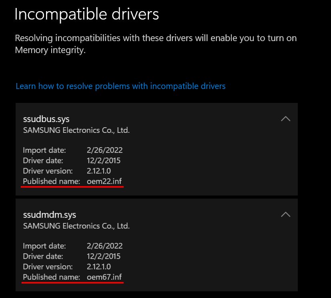This screenshot has height=298, width=331.
Task: Click the published name oem22.inf
Action: pos(104,181)
